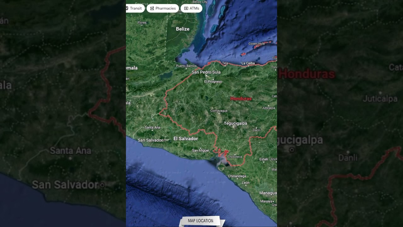Click the Belize City label

pos(200,2)
